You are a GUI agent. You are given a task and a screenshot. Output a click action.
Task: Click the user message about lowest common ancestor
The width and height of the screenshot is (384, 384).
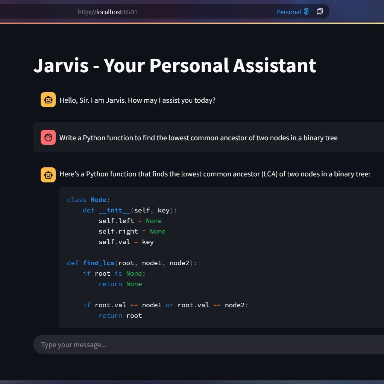tap(198, 138)
